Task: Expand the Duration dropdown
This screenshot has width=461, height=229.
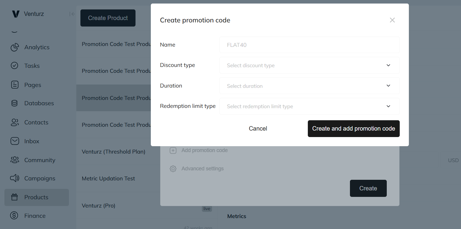Action: pyautogui.click(x=309, y=86)
